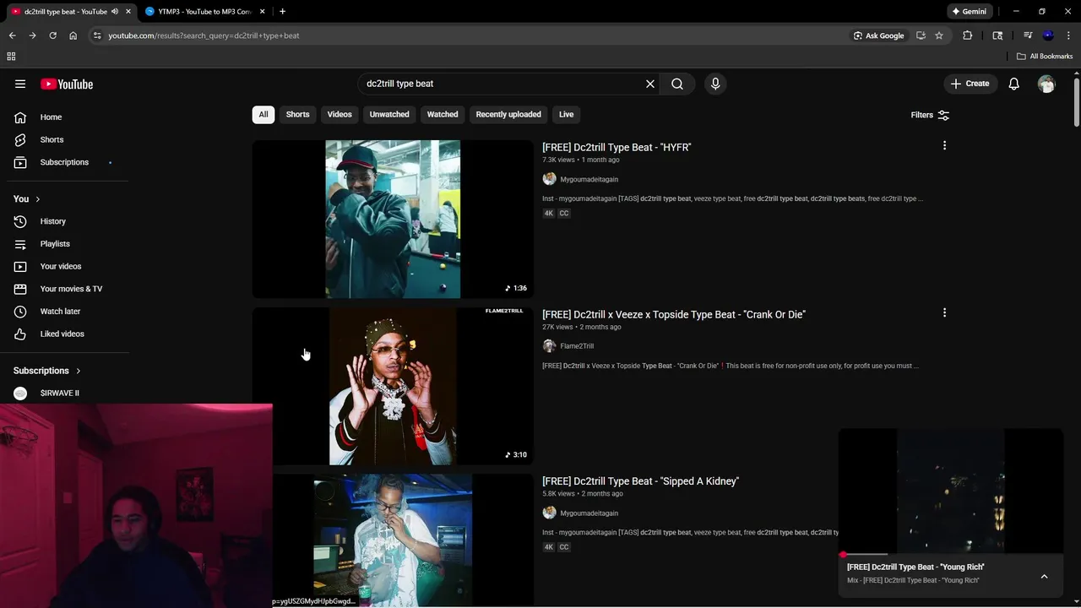Open the apps grid in bookmarks bar
This screenshot has width=1081, height=608.
(x=11, y=57)
